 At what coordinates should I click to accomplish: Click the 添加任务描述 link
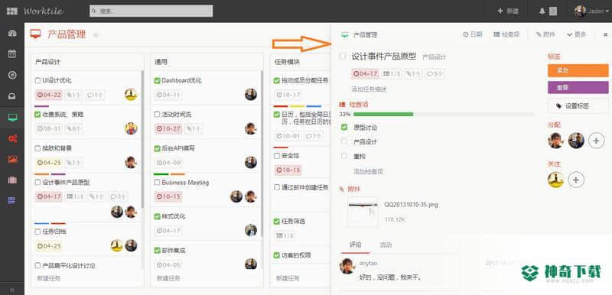(369, 89)
